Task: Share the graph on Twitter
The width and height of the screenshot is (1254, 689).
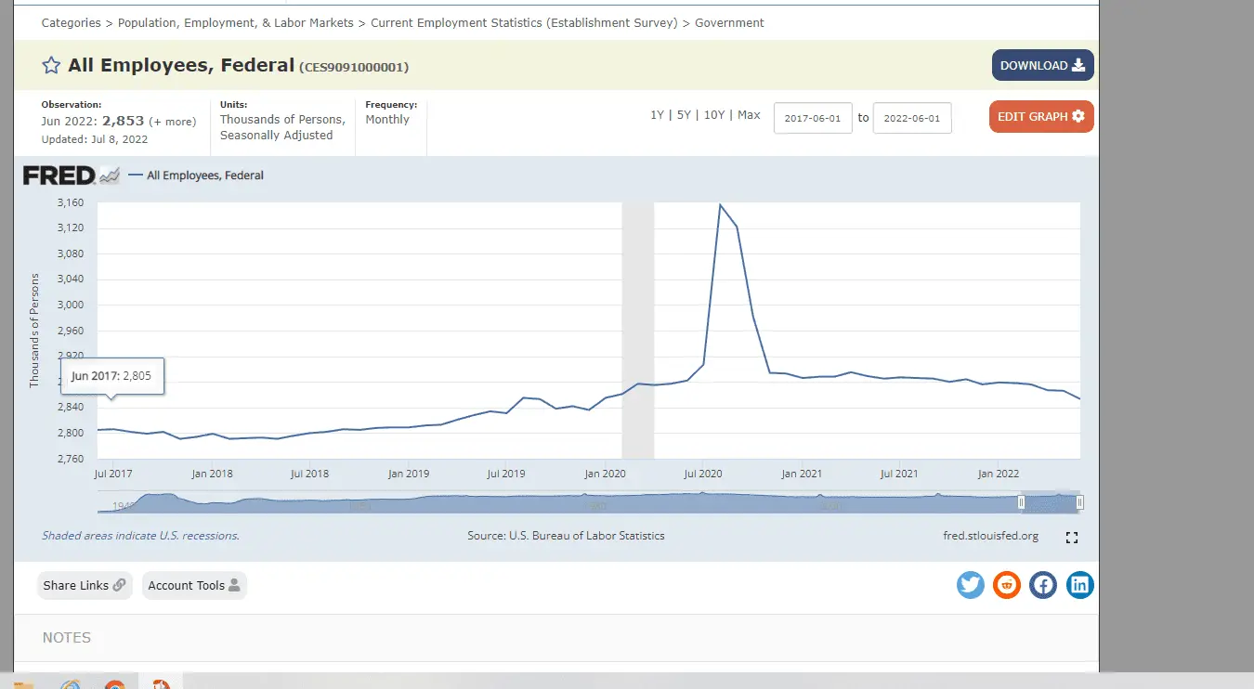Action: [971, 585]
